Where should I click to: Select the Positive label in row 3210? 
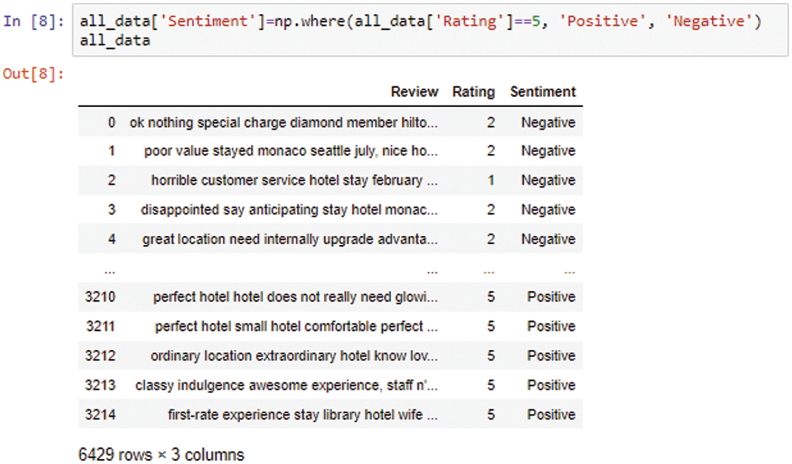click(x=550, y=297)
